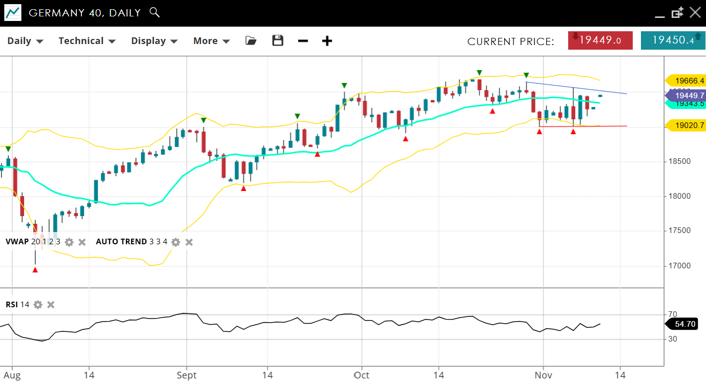Expand the Daily timeframe dropdown
Image resolution: width=706 pixels, height=381 pixels.
pos(25,41)
